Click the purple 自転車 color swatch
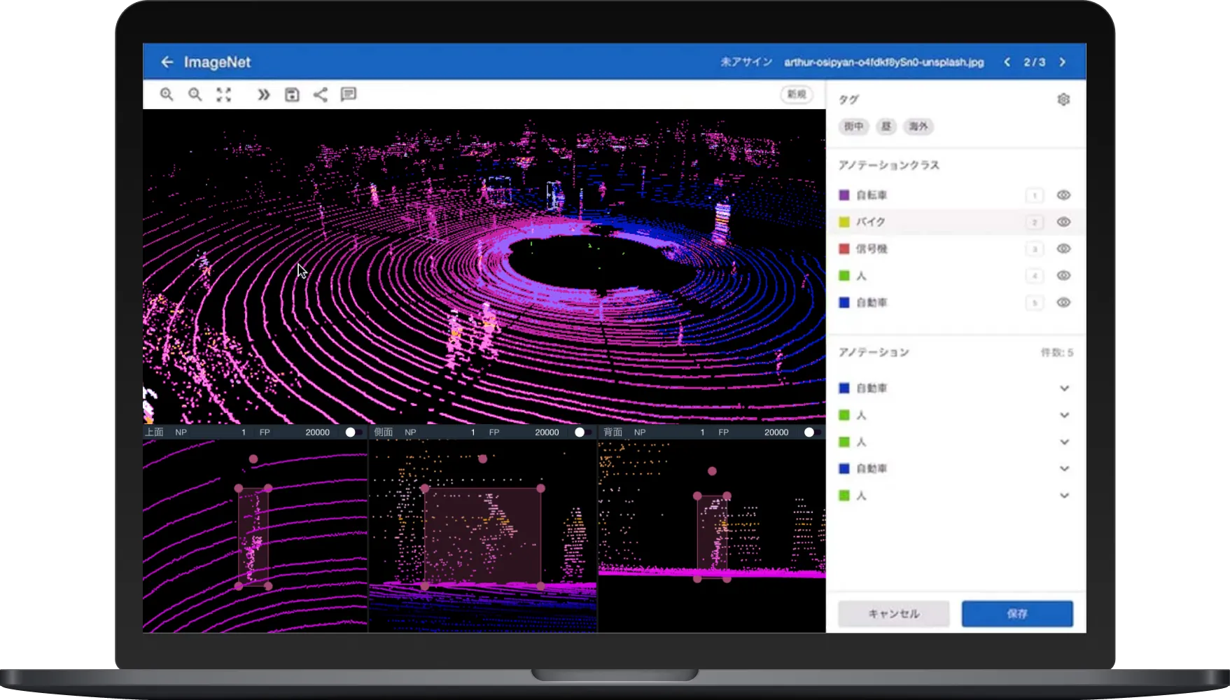 click(844, 195)
